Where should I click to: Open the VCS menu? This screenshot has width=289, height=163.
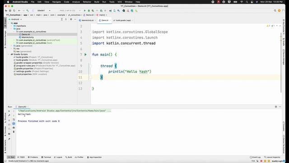(x=120, y=2)
